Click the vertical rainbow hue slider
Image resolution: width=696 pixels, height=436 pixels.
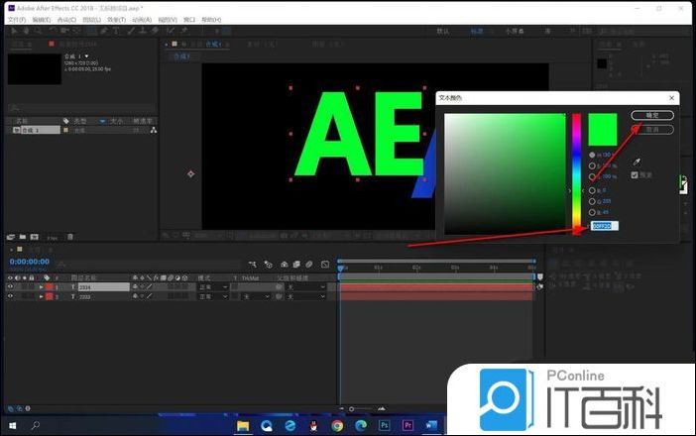(576, 168)
